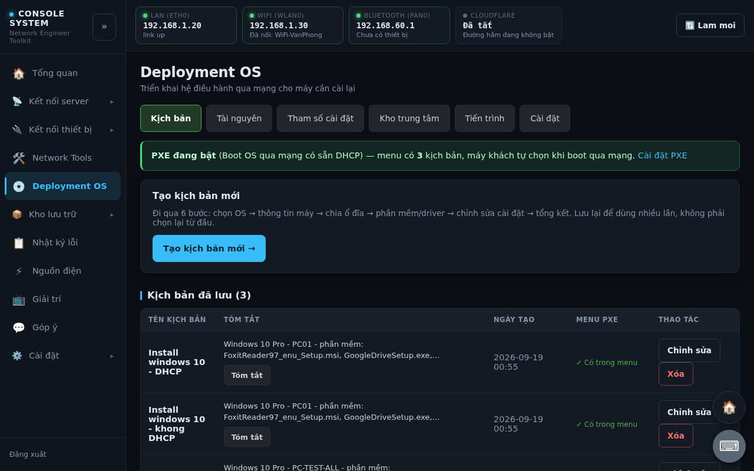Open the BLUETOOTH (PAN0) status card
This screenshot has height=471, width=754.
click(x=399, y=25)
